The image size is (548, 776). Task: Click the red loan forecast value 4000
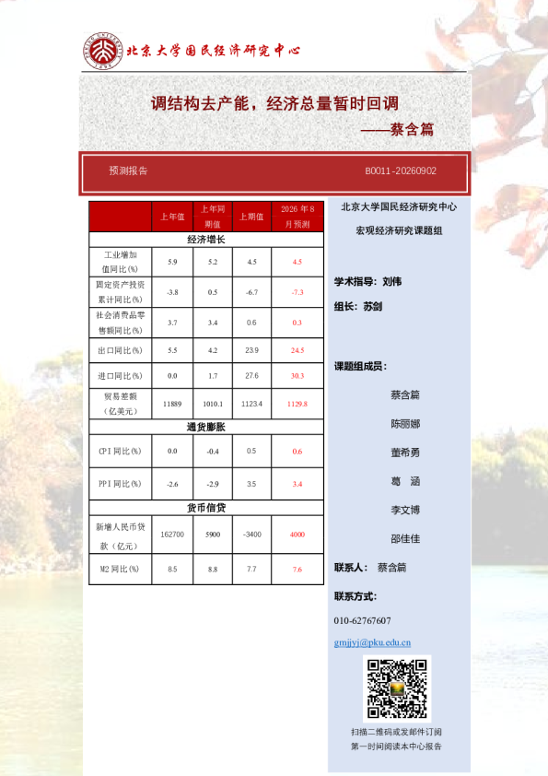click(297, 535)
